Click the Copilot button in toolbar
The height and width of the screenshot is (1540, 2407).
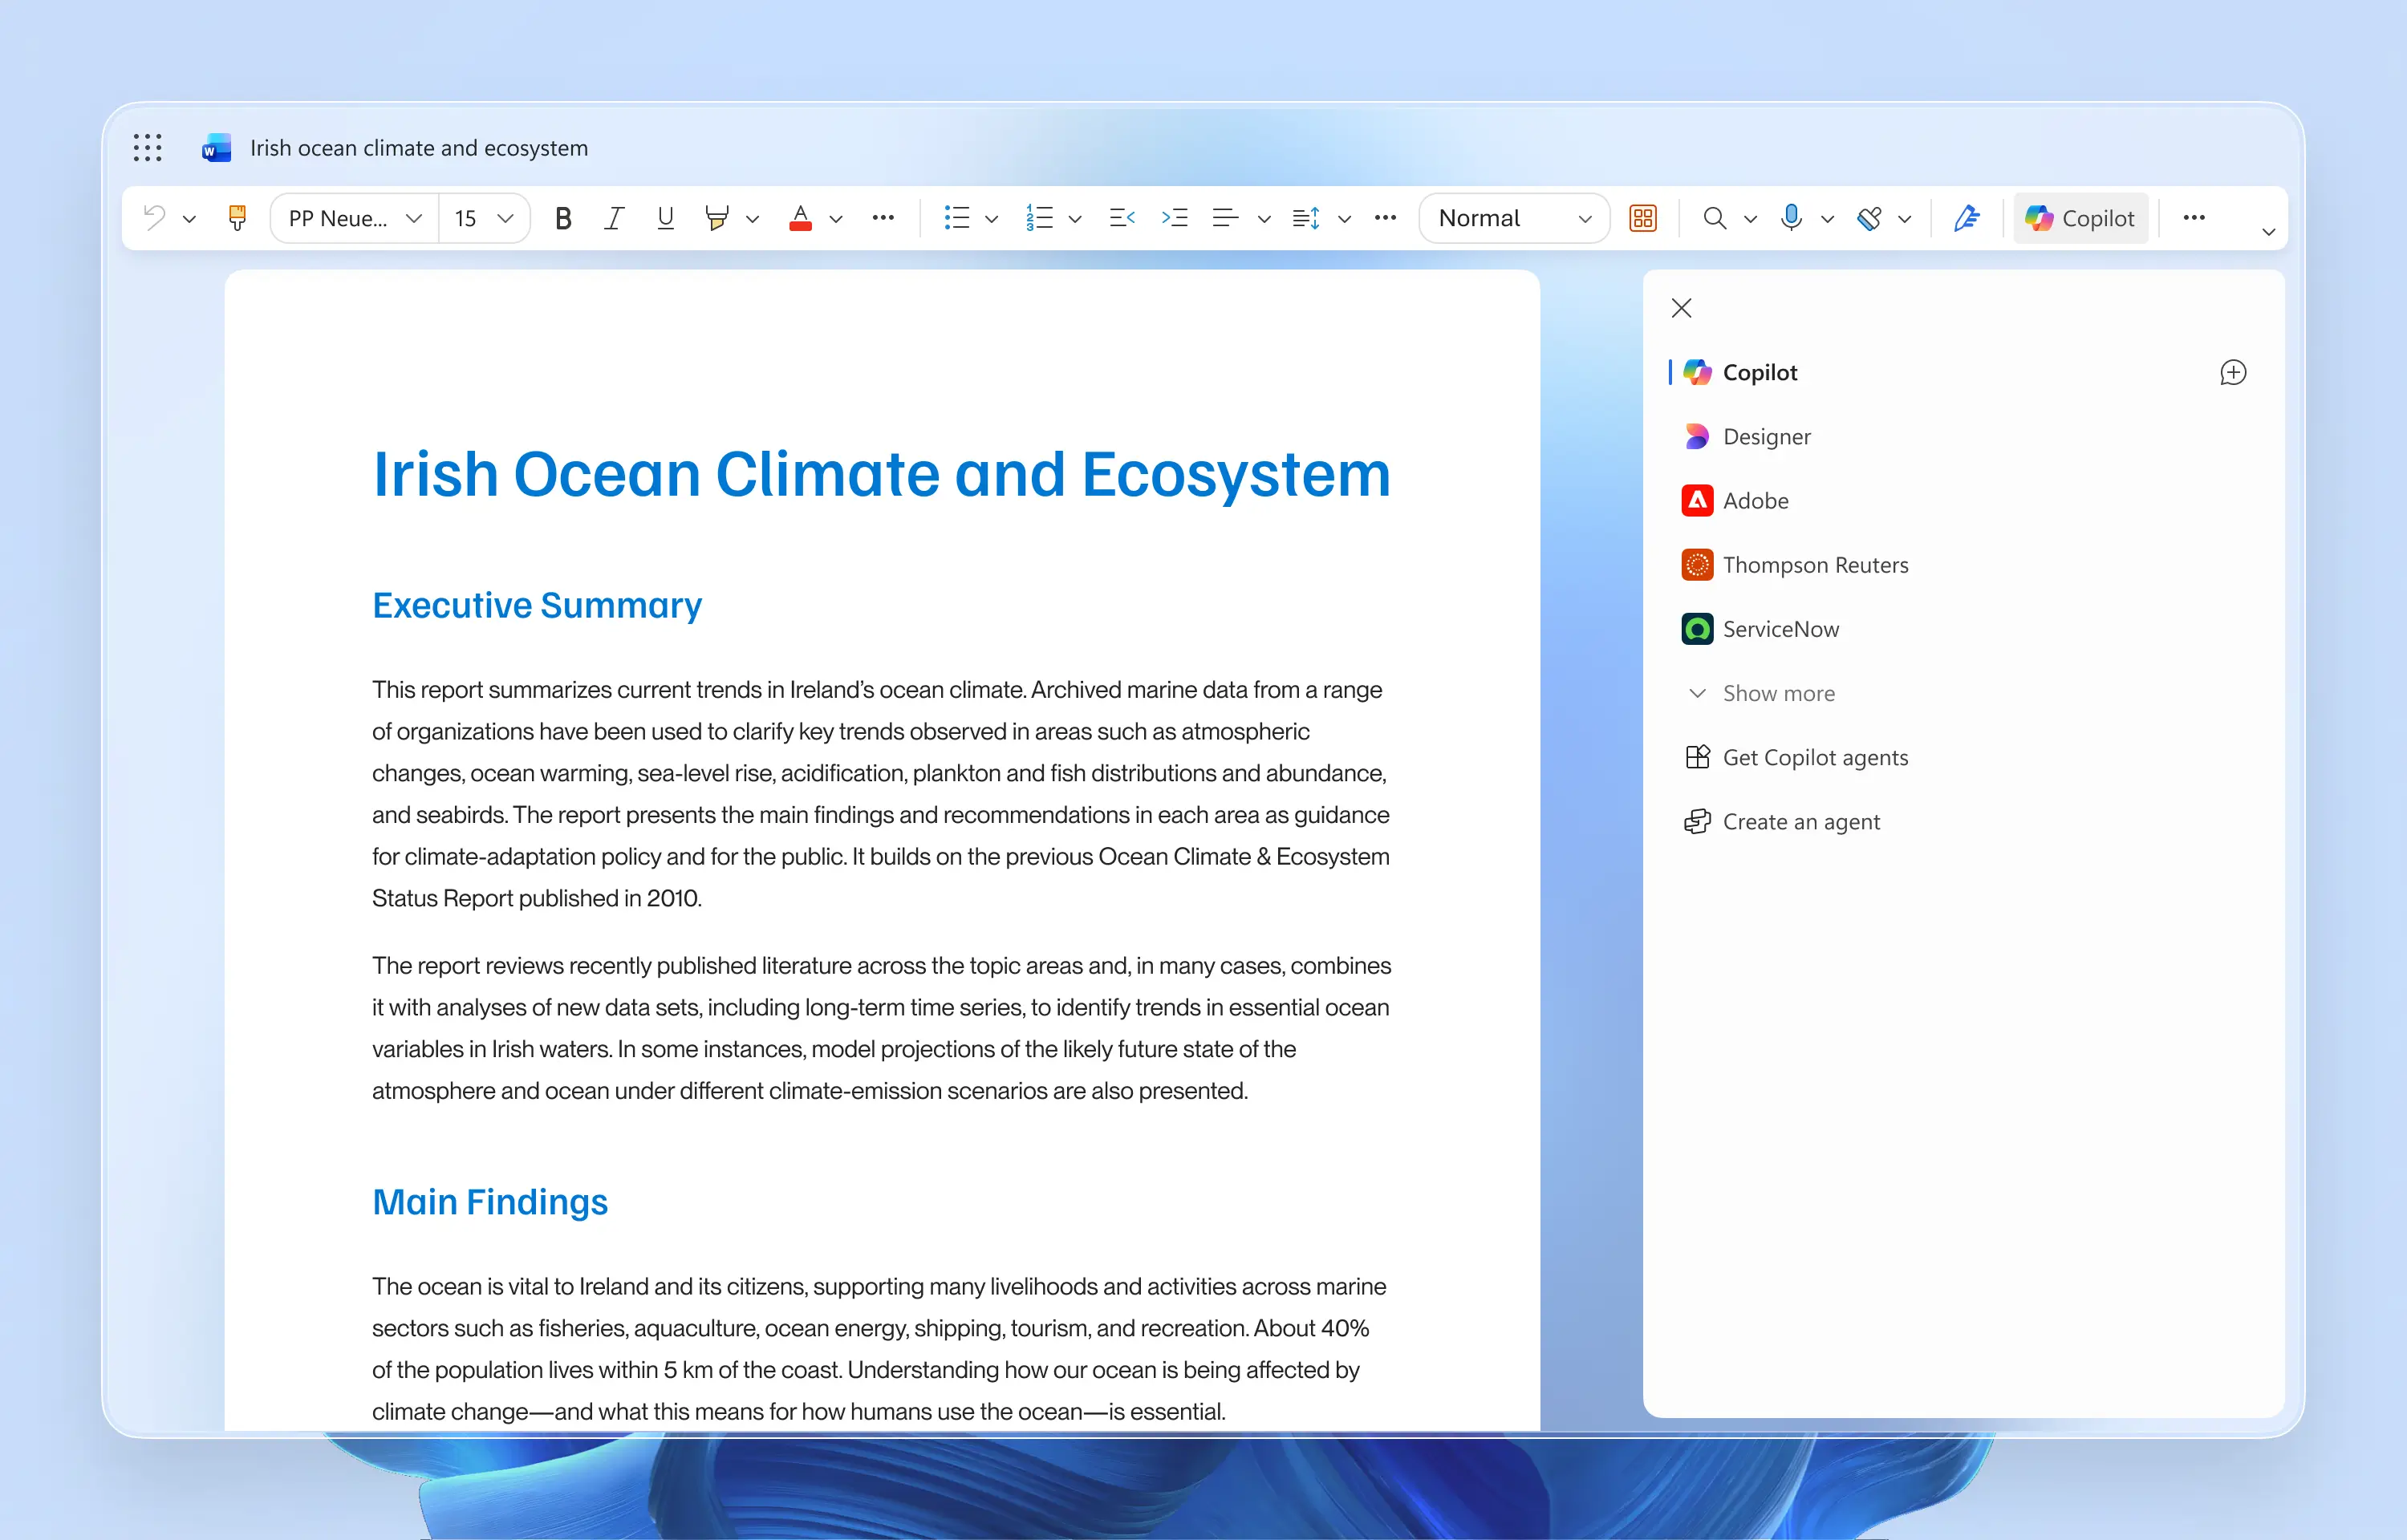pos(2080,218)
